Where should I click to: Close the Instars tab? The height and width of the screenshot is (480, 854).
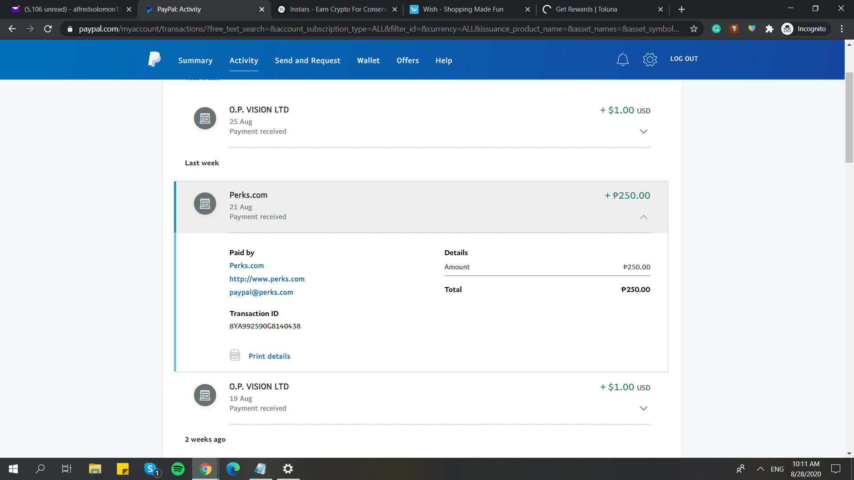[x=395, y=9]
